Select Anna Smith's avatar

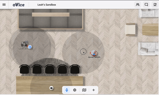94,53
